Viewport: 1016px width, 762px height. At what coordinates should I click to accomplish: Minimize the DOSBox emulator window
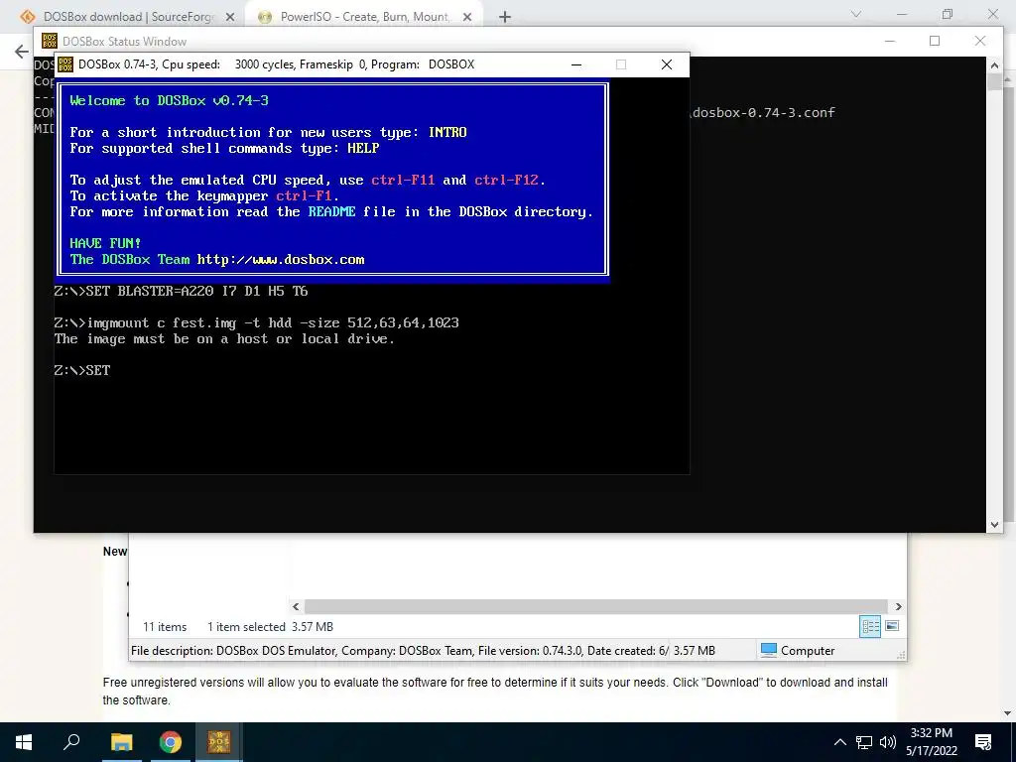[576, 64]
